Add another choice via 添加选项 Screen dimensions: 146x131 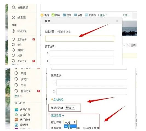57,100
